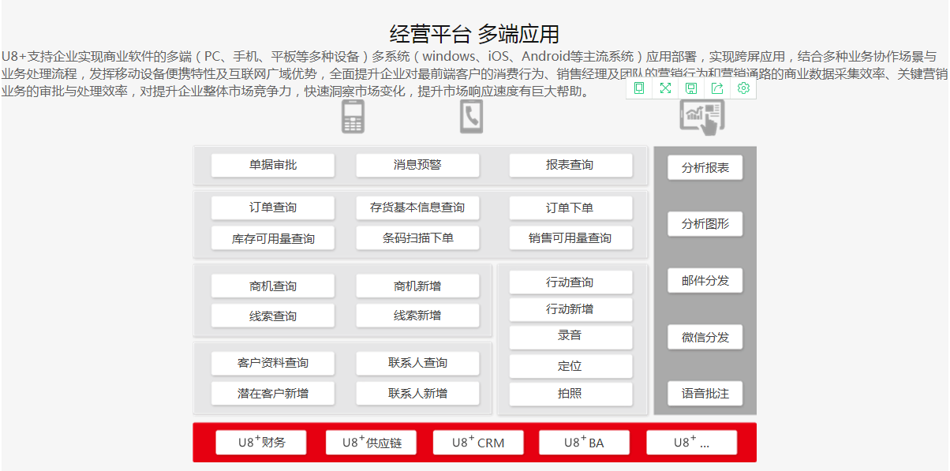Select 分析图形 in gray side panel
Viewport: 950px width, 471px height.
(x=705, y=224)
